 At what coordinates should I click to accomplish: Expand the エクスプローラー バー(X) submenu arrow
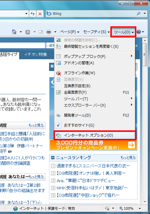132,105
